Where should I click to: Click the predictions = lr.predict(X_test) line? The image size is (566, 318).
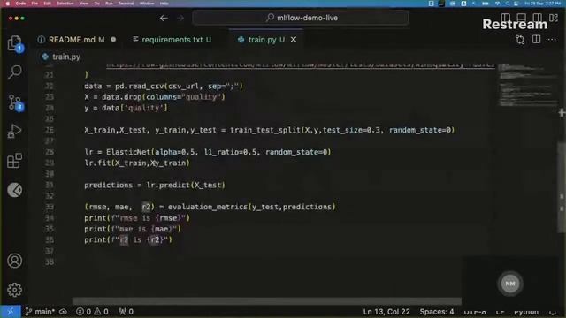tap(155, 185)
